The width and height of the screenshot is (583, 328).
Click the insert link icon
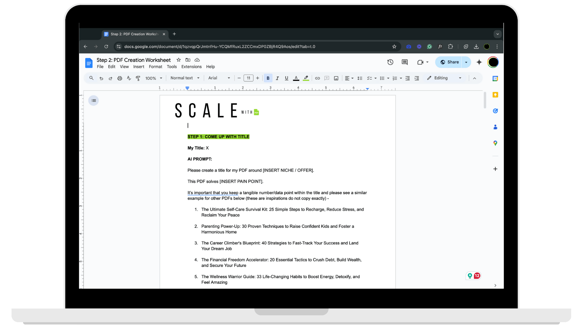tap(317, 78)
